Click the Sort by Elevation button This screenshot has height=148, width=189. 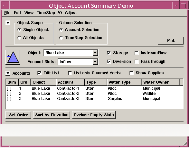pos(52,115)
